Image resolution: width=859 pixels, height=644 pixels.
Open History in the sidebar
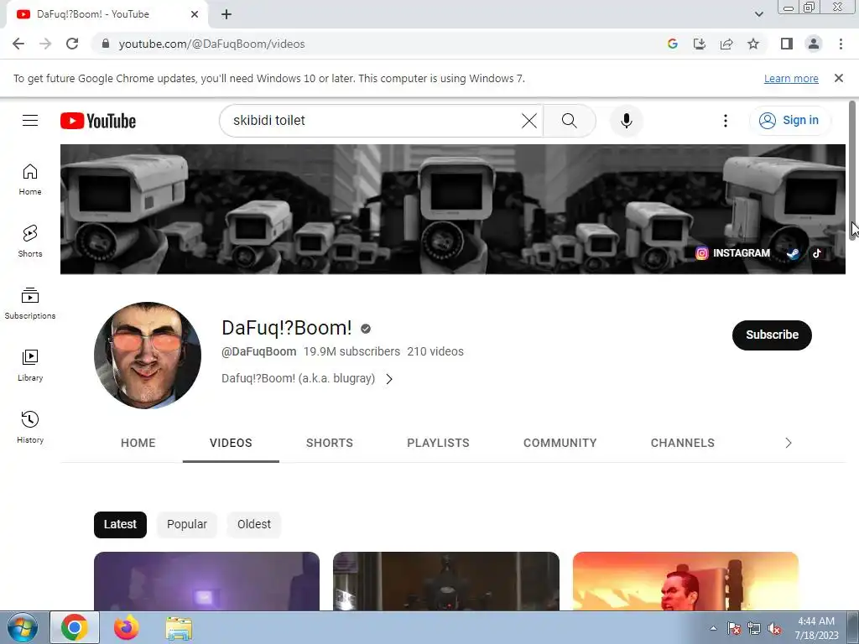click(x=30, y=428)
